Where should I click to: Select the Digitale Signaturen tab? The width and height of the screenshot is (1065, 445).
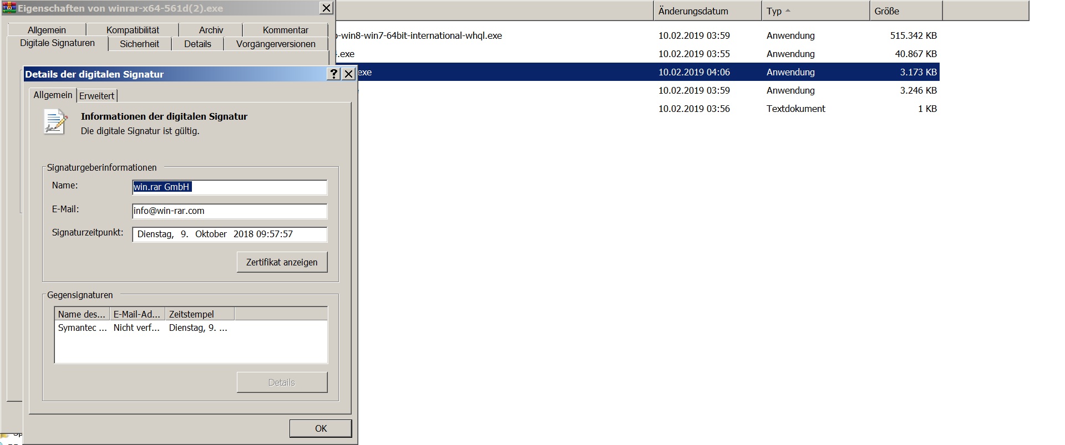point(57,43)
